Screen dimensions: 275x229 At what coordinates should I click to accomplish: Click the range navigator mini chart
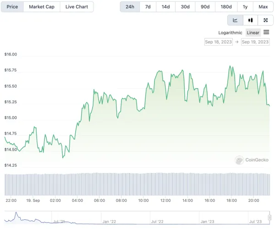click(137, 218)
